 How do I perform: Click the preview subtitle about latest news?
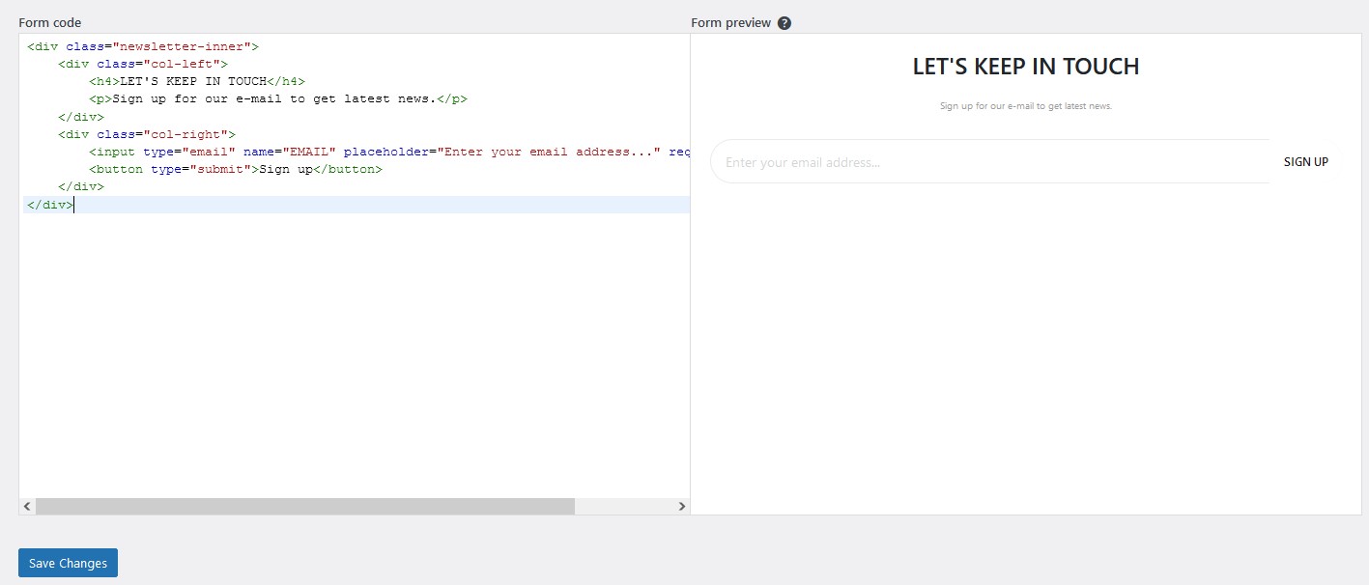pyautogui.click(x=1026, y=106)
